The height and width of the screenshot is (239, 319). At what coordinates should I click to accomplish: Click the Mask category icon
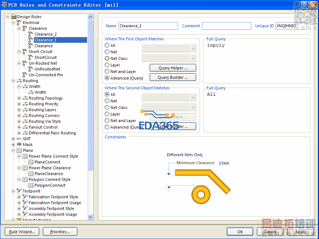tap(19, 145)
